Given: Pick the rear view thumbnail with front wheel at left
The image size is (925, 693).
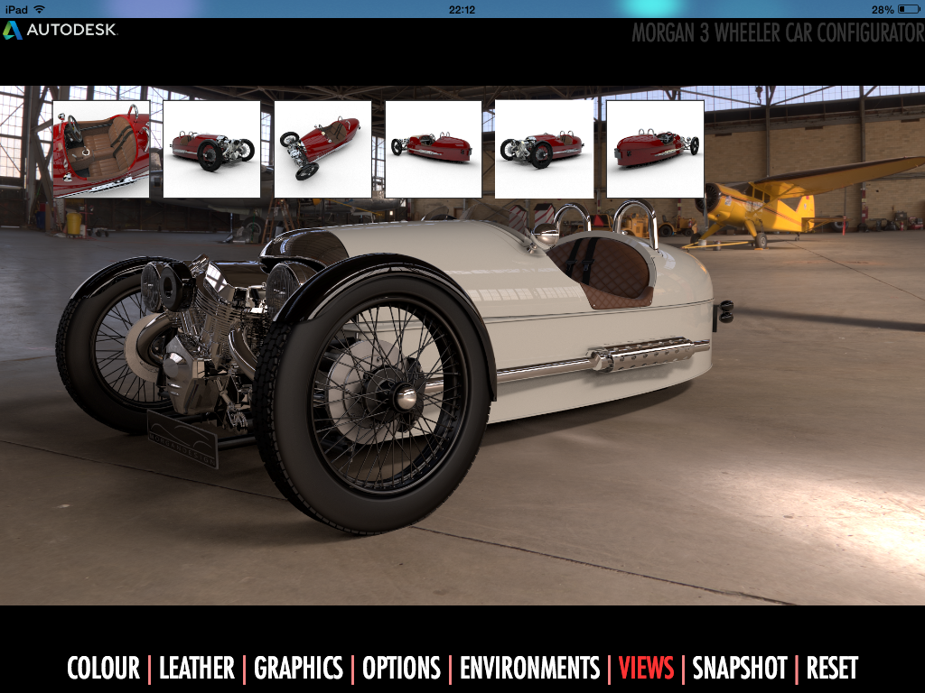Looking at the screenshot, I should [434, 149].
